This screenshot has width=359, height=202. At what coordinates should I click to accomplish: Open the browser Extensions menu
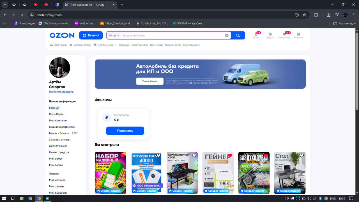point(316,15)
